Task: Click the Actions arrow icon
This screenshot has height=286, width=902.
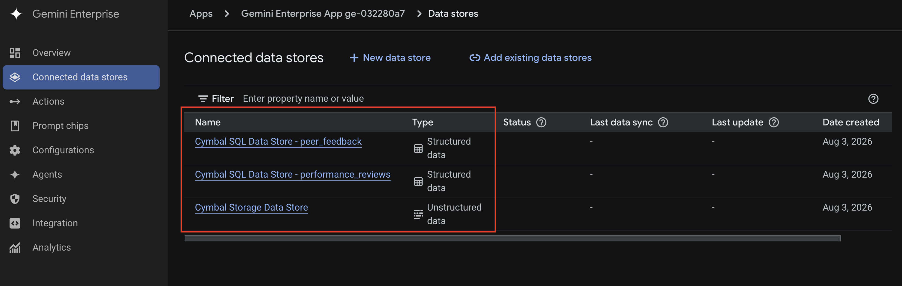Action: coord(15,102)
